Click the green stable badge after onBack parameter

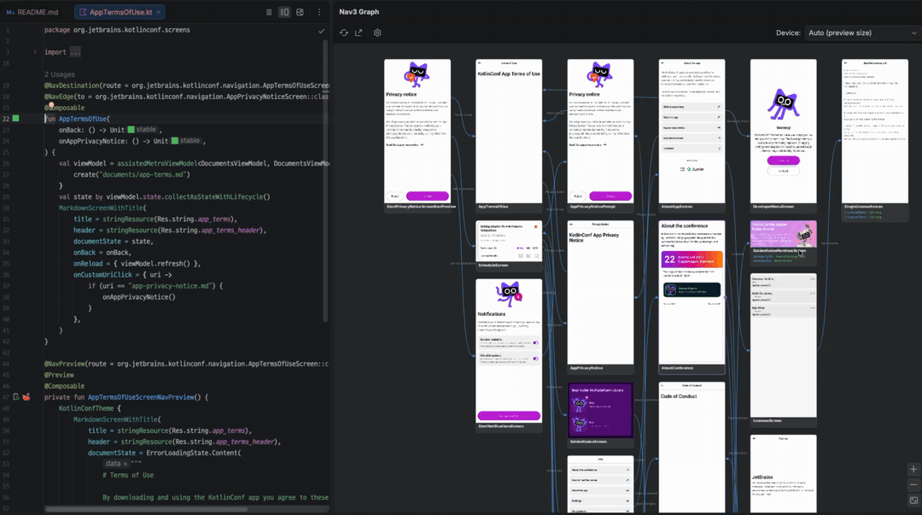[143, 130]
